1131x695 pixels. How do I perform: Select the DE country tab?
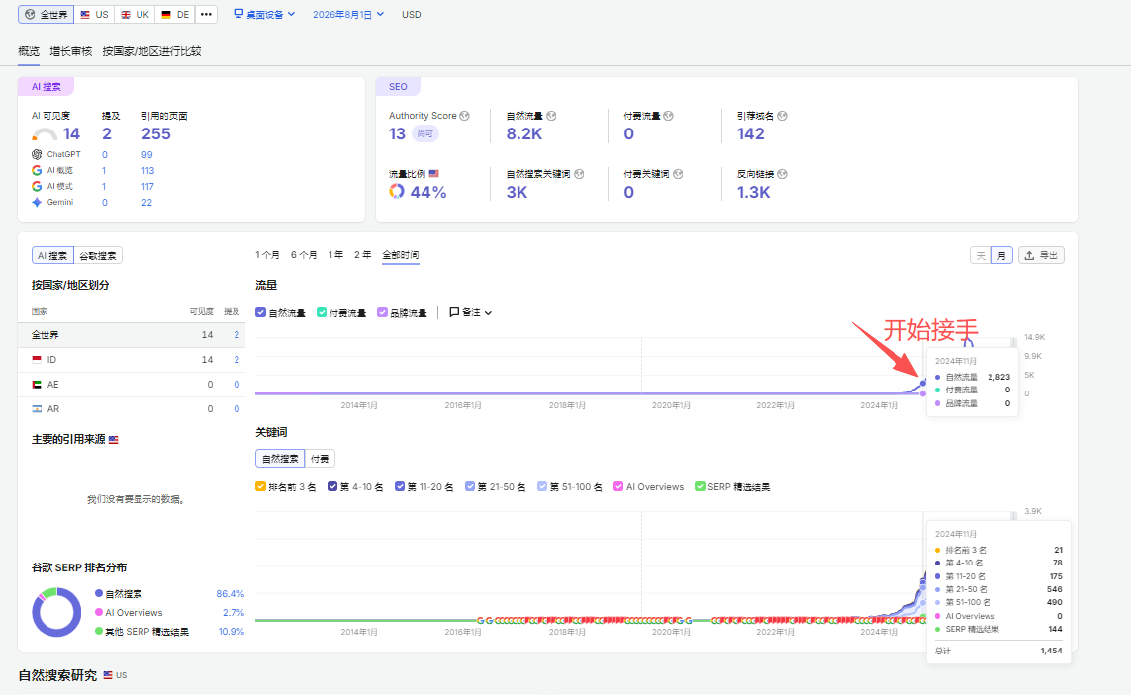tap(175, 15)
